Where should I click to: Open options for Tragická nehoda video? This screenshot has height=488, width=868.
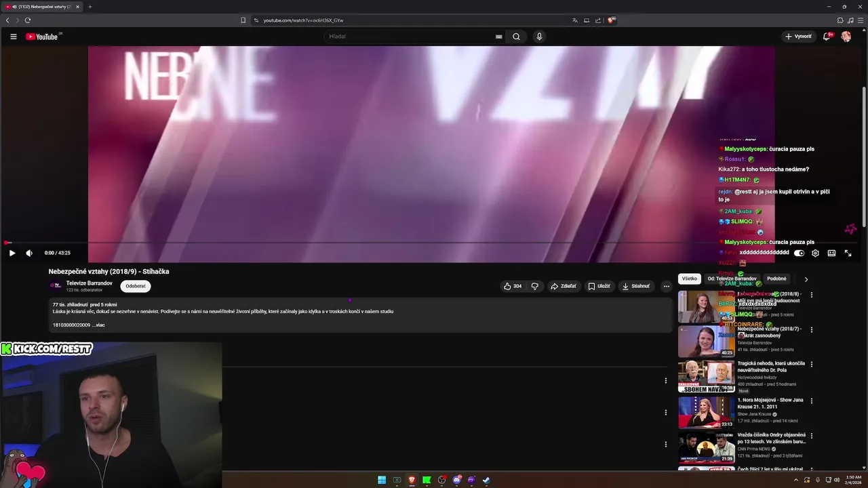click(811, 364)
